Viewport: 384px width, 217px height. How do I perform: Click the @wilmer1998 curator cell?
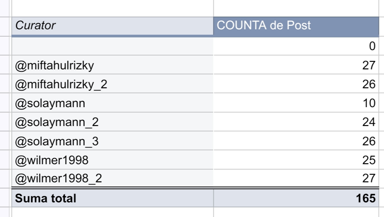(112, 160)
